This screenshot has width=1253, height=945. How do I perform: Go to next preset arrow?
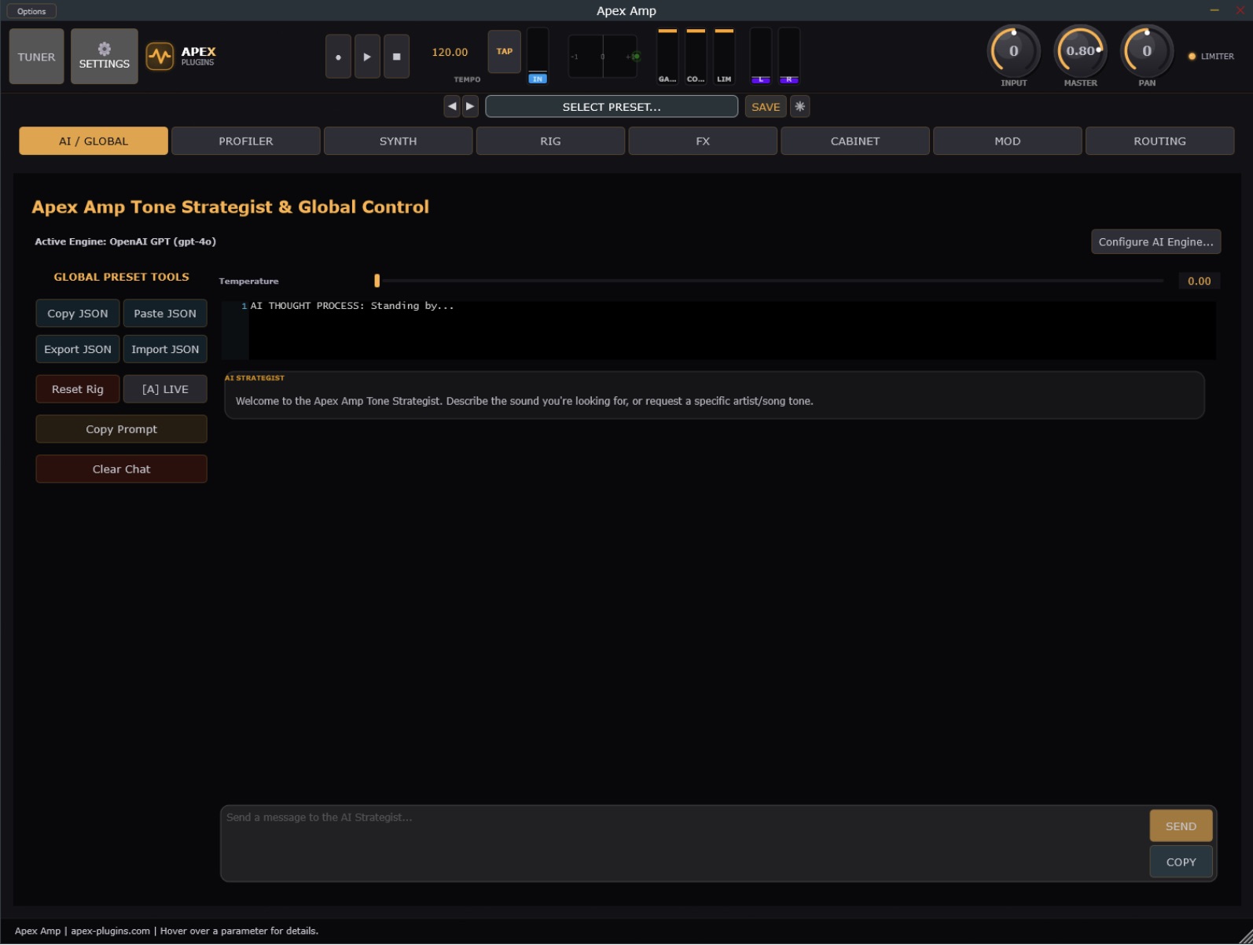point(470,106)
